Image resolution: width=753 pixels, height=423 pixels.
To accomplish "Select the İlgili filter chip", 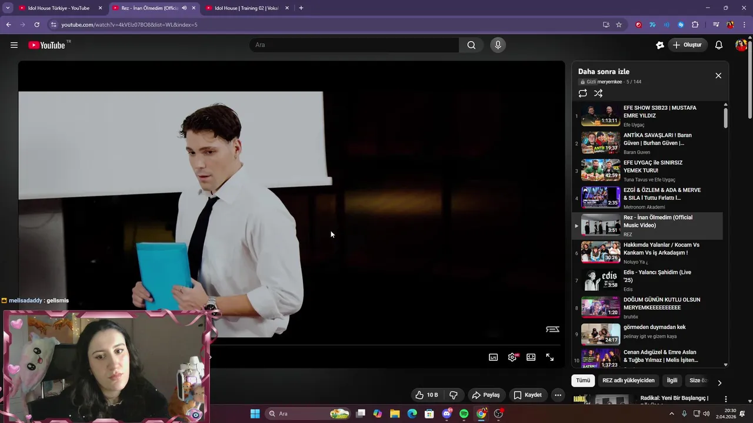I will [672, 381].
